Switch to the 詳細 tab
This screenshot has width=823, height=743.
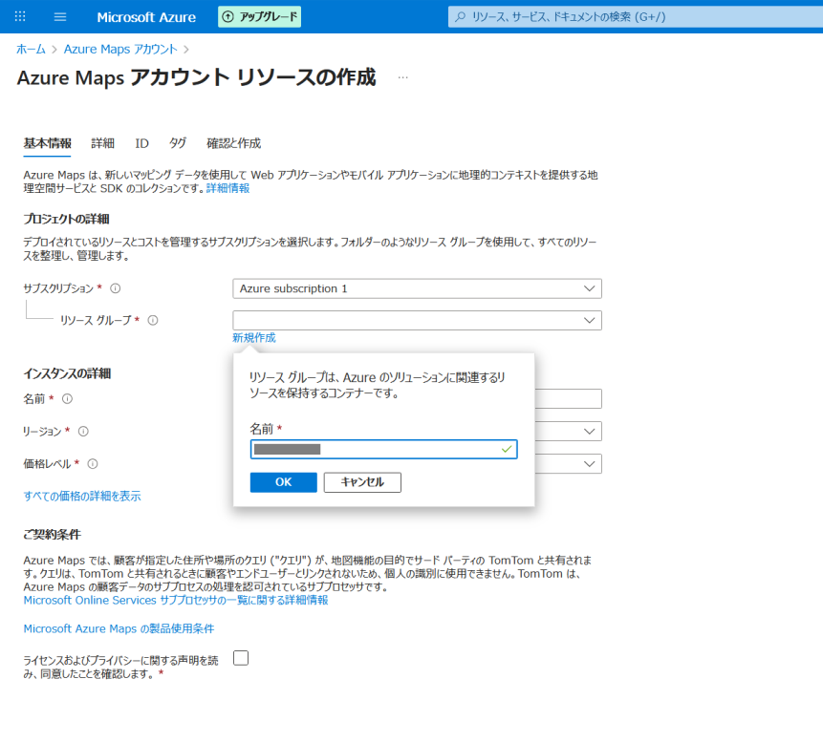tap(103, 143)
